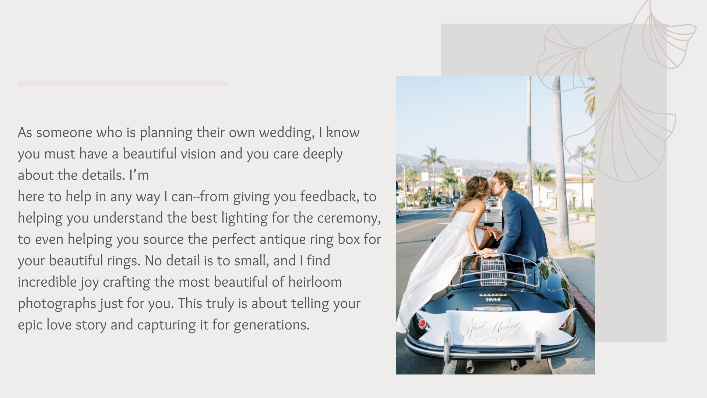707x398 pixels.
Task: Click the text 'about the details. I'm'
Action: click(x=83, y=175)
